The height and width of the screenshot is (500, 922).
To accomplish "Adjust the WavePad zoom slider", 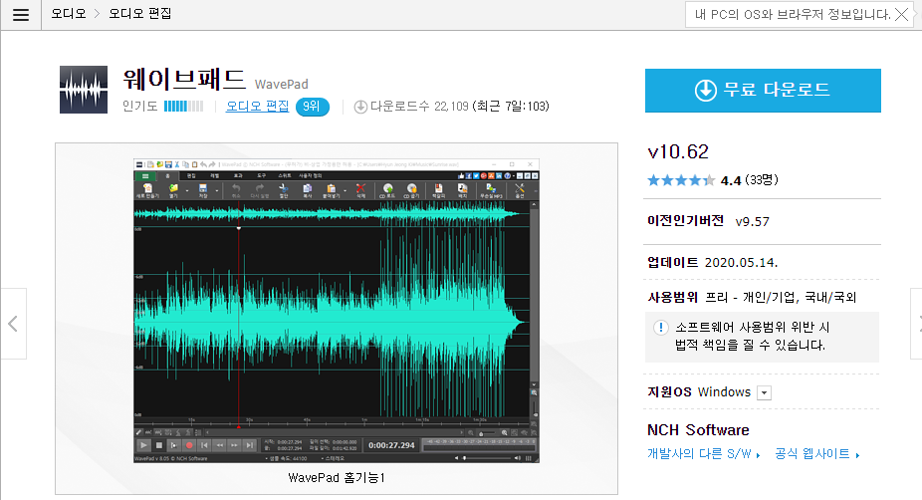I will 489,433.
